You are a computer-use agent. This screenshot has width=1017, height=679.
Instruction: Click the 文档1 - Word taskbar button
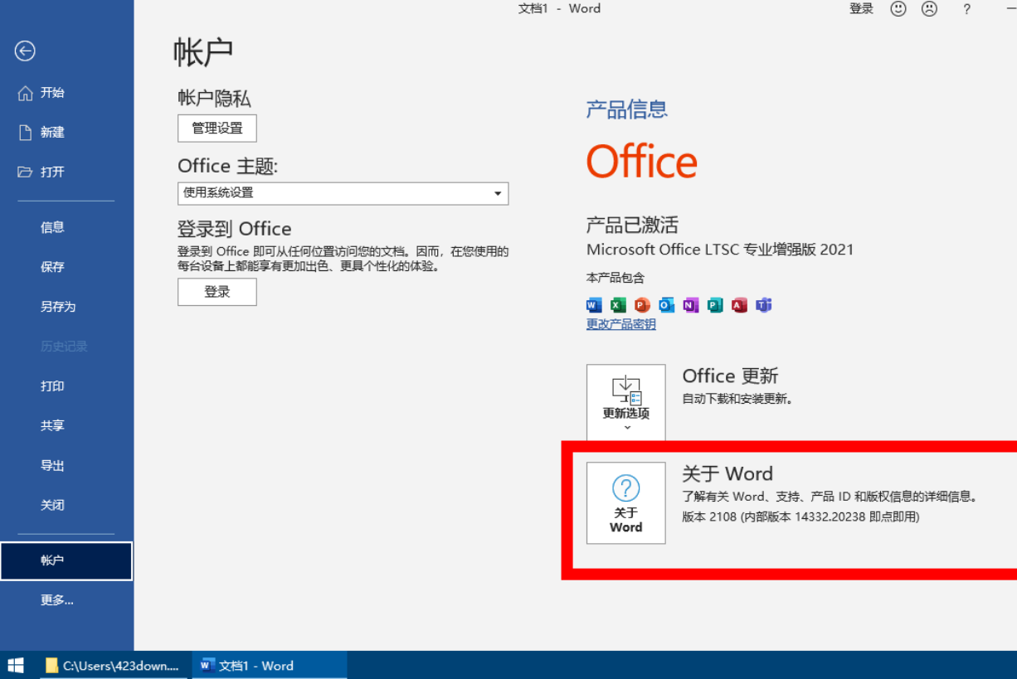[x=269, y=665]
